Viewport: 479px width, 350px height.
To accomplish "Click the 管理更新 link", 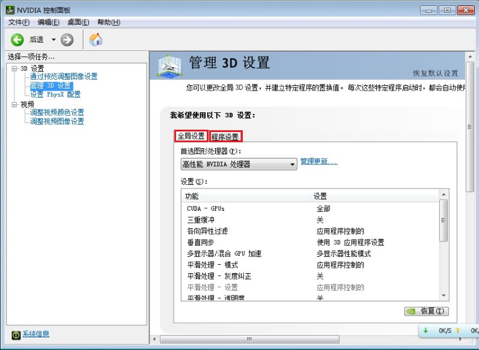I will pyautogui.click(x=319, y=161).
